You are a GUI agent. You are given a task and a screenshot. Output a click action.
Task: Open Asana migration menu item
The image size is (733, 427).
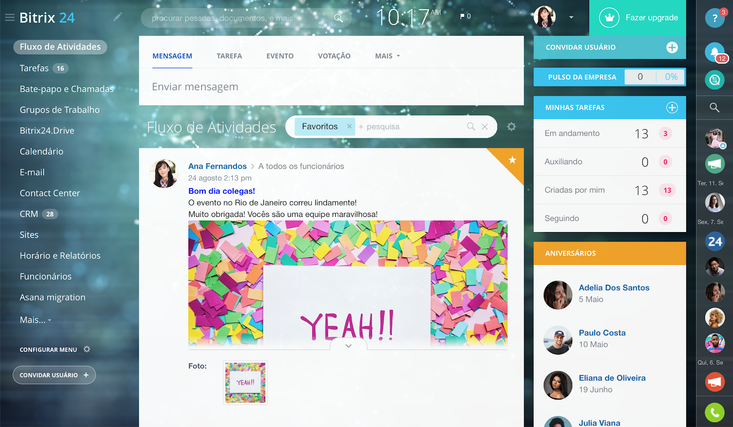[x=52, y=297]
